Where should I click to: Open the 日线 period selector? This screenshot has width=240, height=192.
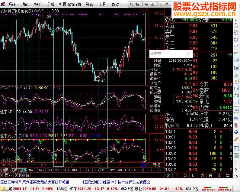pos(156,165)
